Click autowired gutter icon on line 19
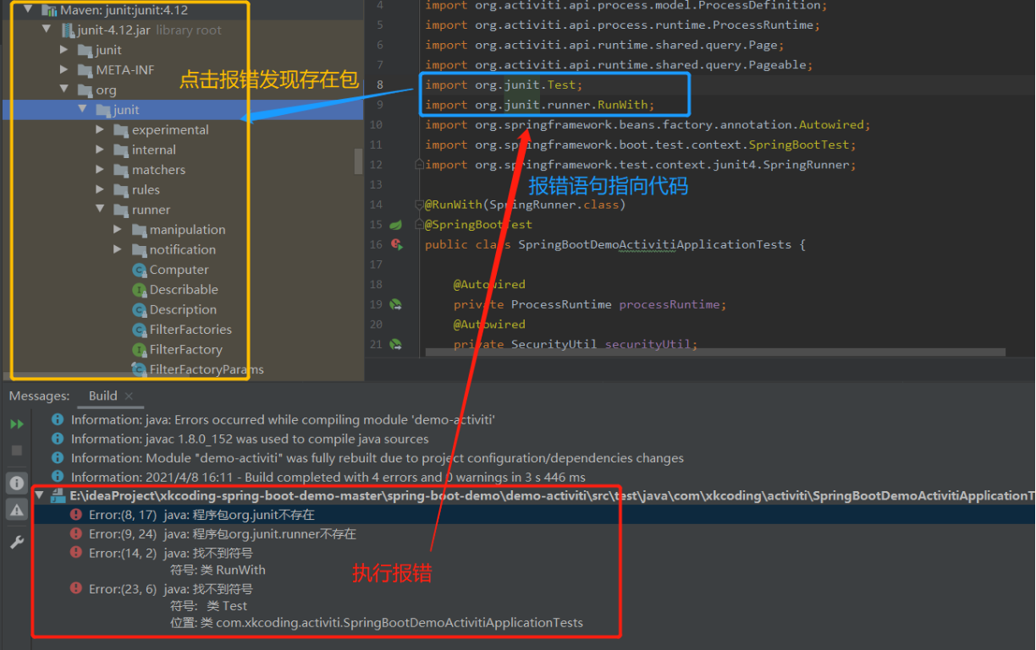The image size is (1036, 650). [395, 304]
